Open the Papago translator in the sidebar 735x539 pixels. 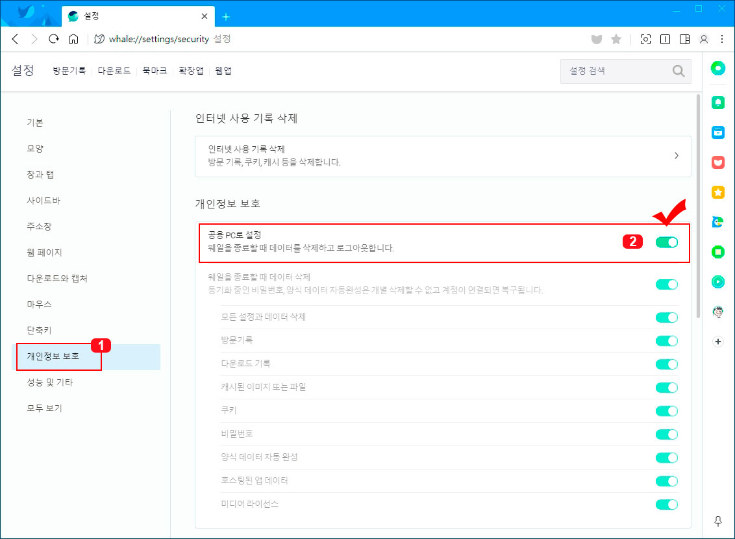tap(718, 222)
